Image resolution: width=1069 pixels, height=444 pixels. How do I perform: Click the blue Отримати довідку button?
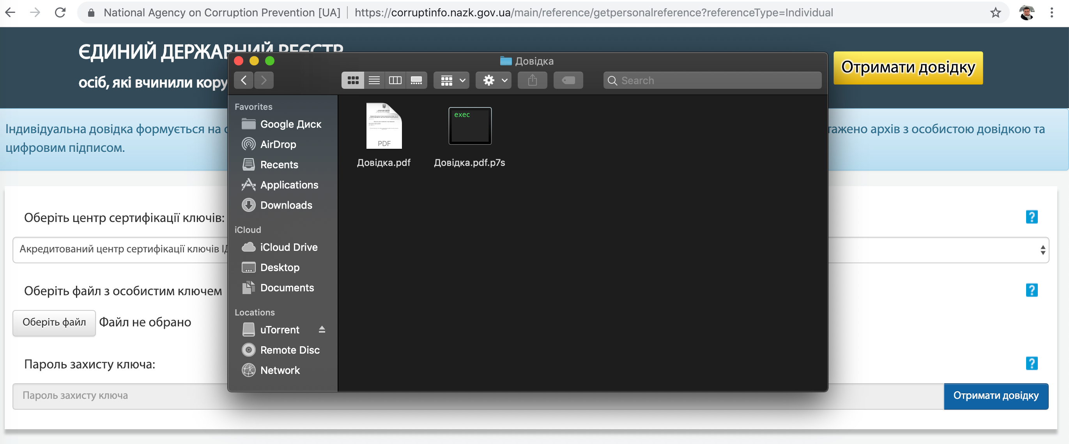point(996,396)
